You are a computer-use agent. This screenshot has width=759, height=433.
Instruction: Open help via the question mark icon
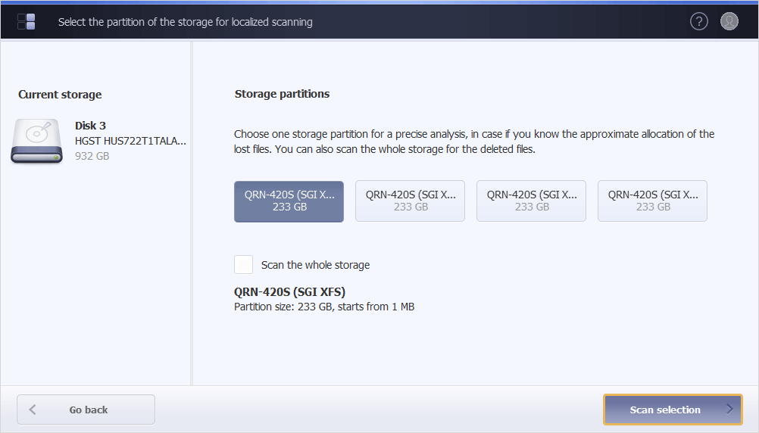coord(698,22)
